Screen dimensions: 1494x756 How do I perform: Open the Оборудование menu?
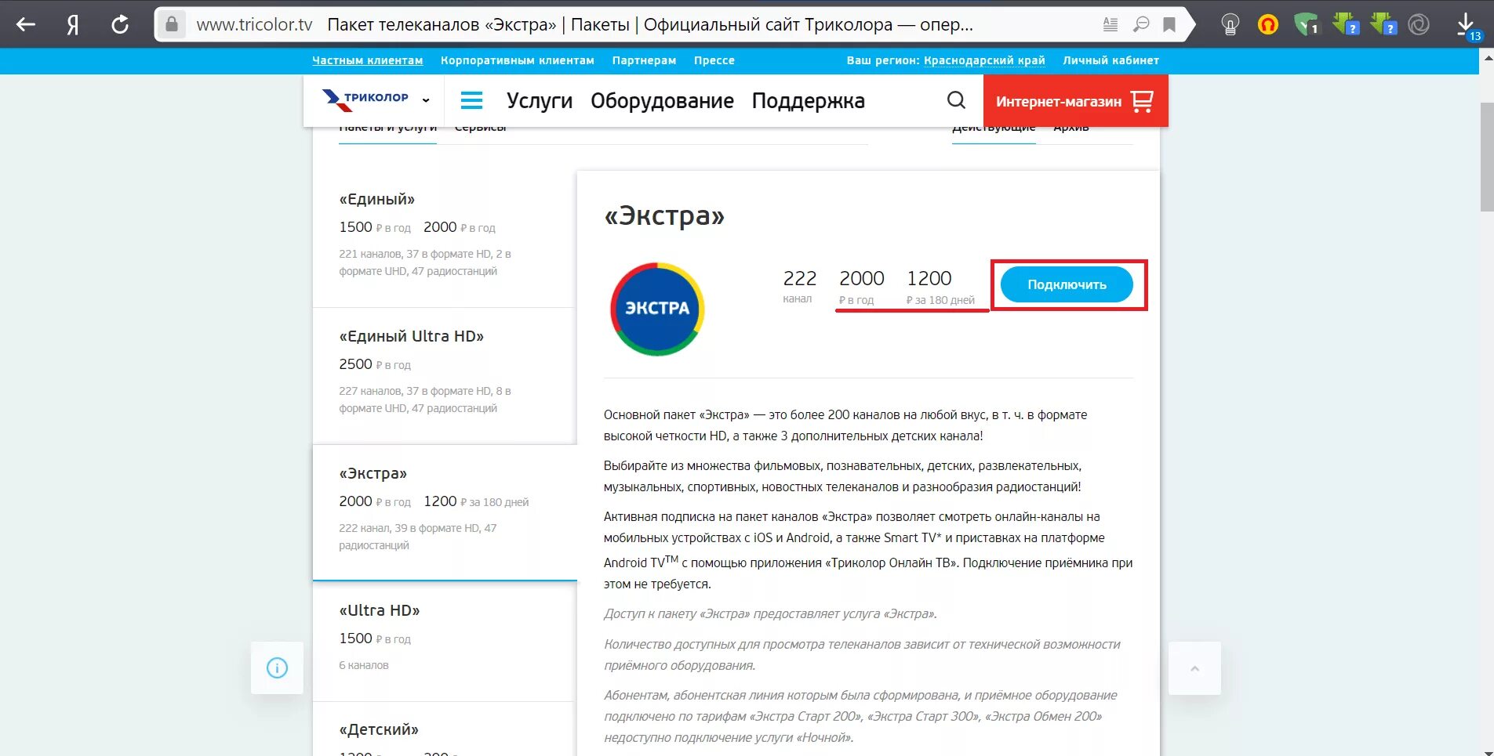tap(662, 101)
